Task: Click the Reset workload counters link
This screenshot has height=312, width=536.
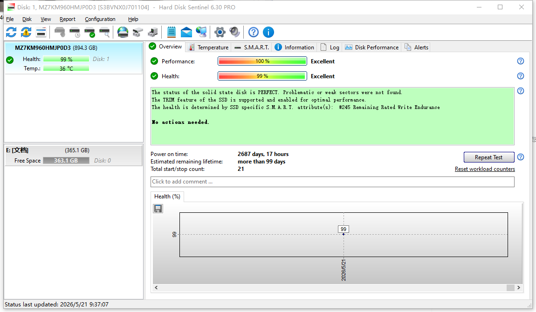Action: click(485, 169)
